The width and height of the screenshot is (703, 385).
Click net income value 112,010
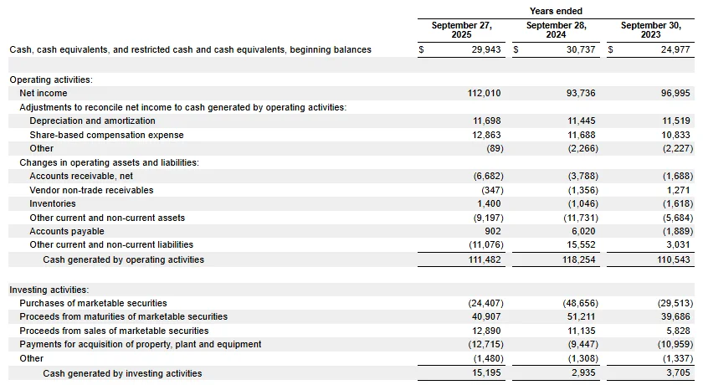click(x=484, y=93)
